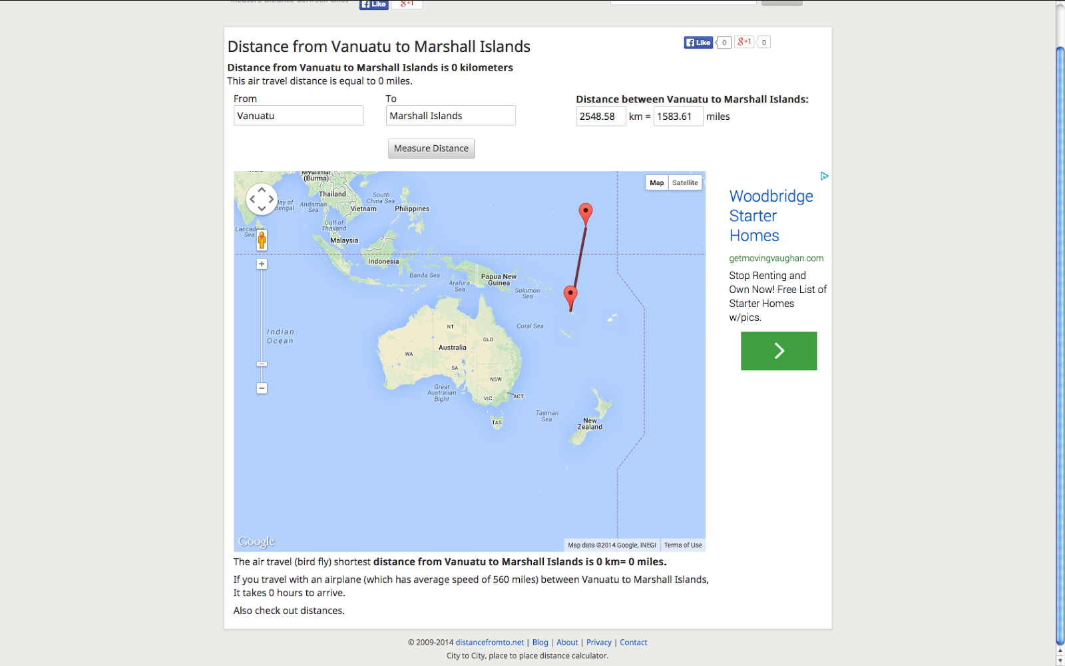
Task: Click the Facebook Like button beside the title
Action: tap(698, 43)
